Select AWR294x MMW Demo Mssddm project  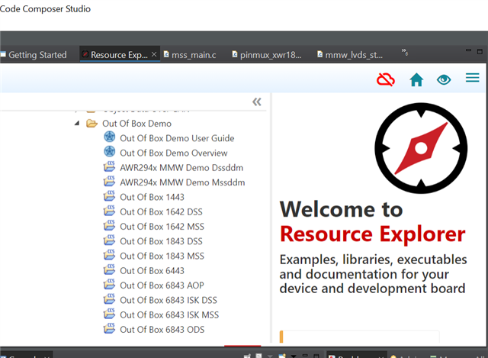point(182,182)
